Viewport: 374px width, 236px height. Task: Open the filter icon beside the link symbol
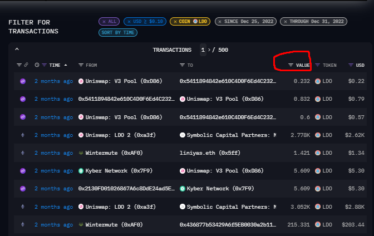pyautogui.click(x=19, y=65)
